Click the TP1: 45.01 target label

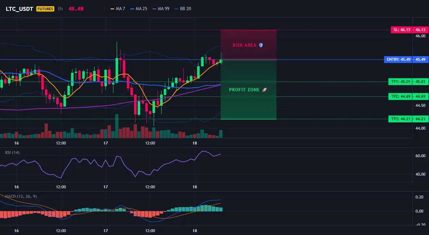(x=400, y=81)
